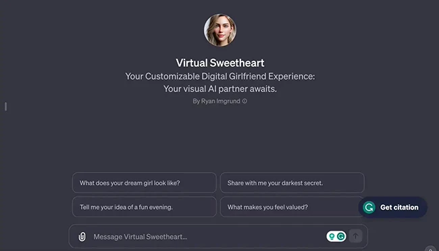The width and height of the screenshot is (439, 251).
Task: Click the "Your visual AI partner awaits" line
Action: [219, 89]
